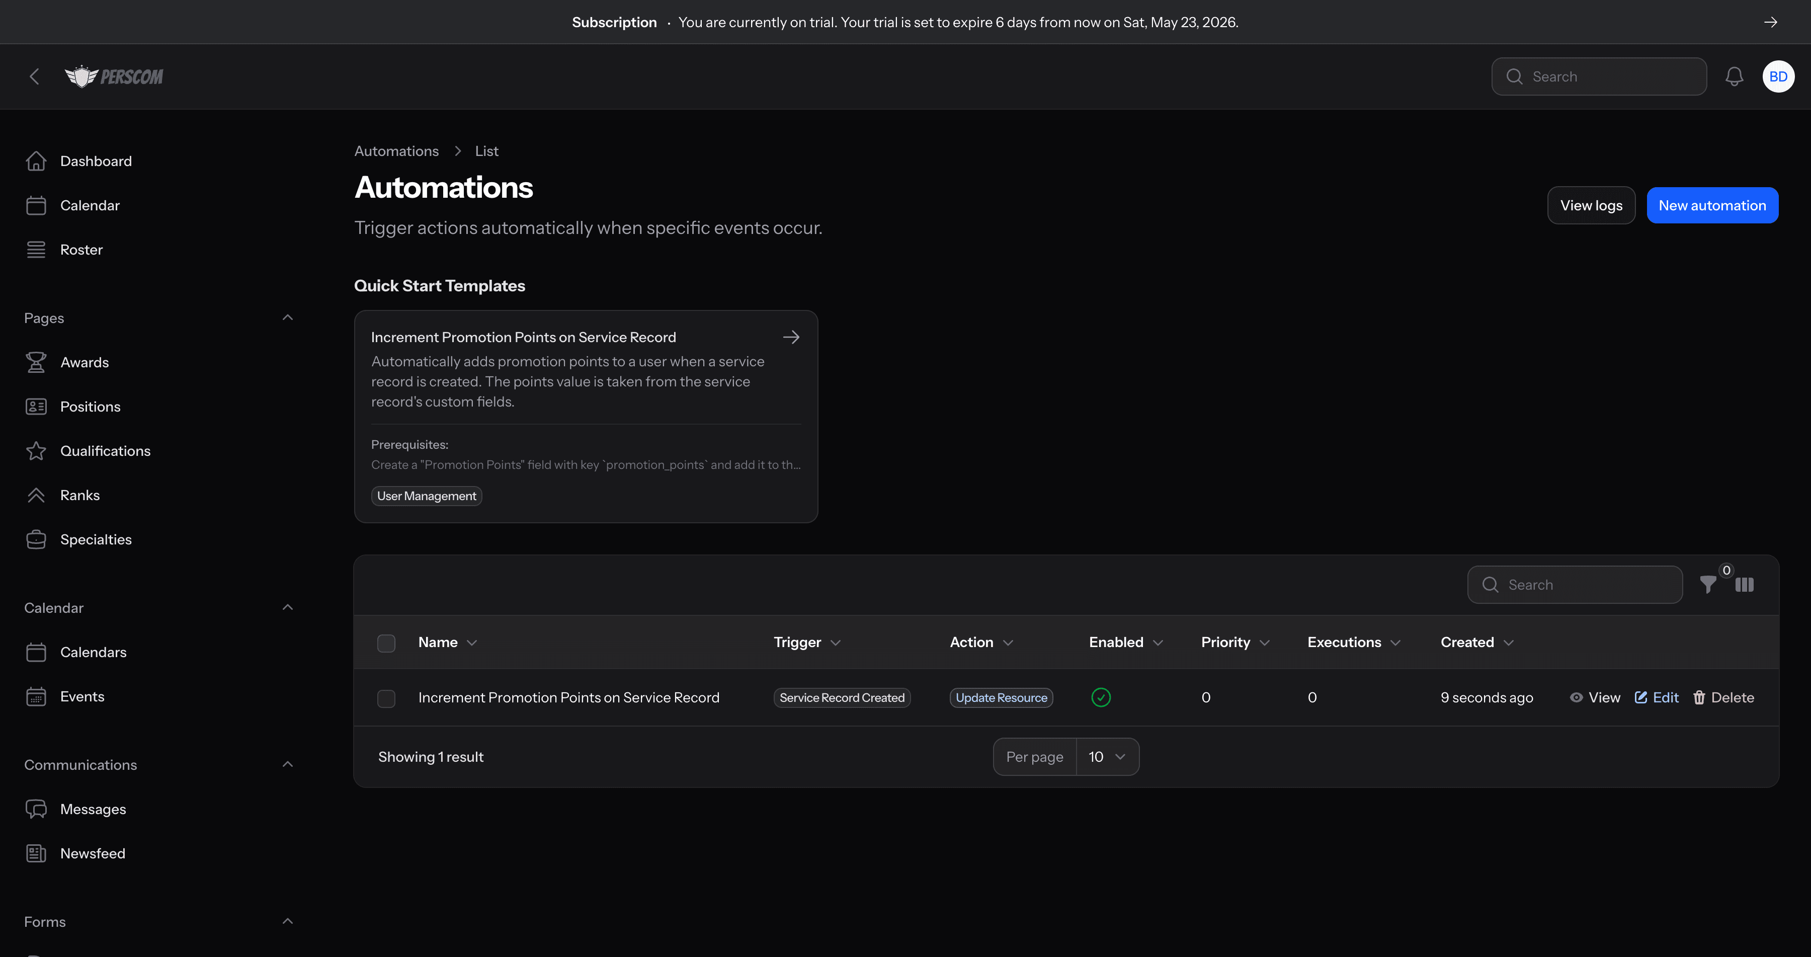Image resolution: width=1811 pixels, height=957 pixels.
Task: Click the Awards trophy icon
Action: 36,362
